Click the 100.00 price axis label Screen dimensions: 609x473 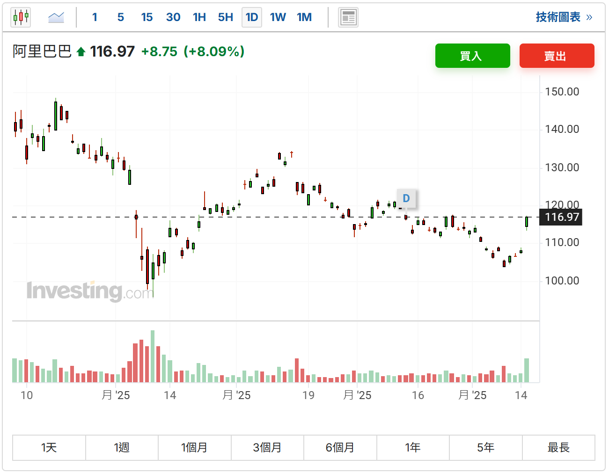562,281
